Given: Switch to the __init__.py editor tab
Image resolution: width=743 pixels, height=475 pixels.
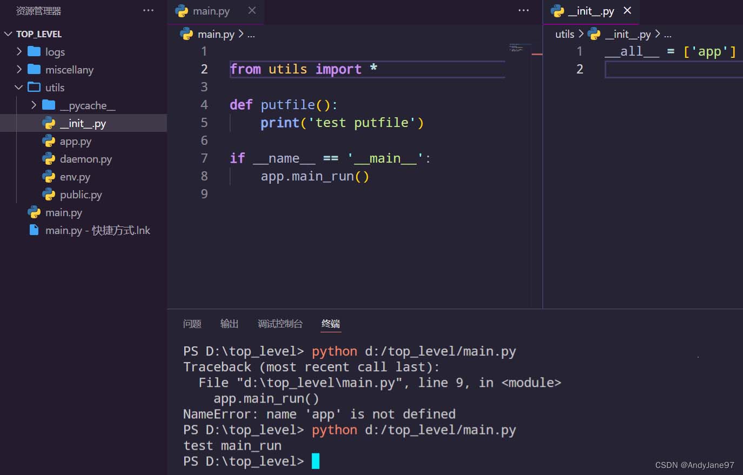Looking at the screenshot, I should click(591, 11).
